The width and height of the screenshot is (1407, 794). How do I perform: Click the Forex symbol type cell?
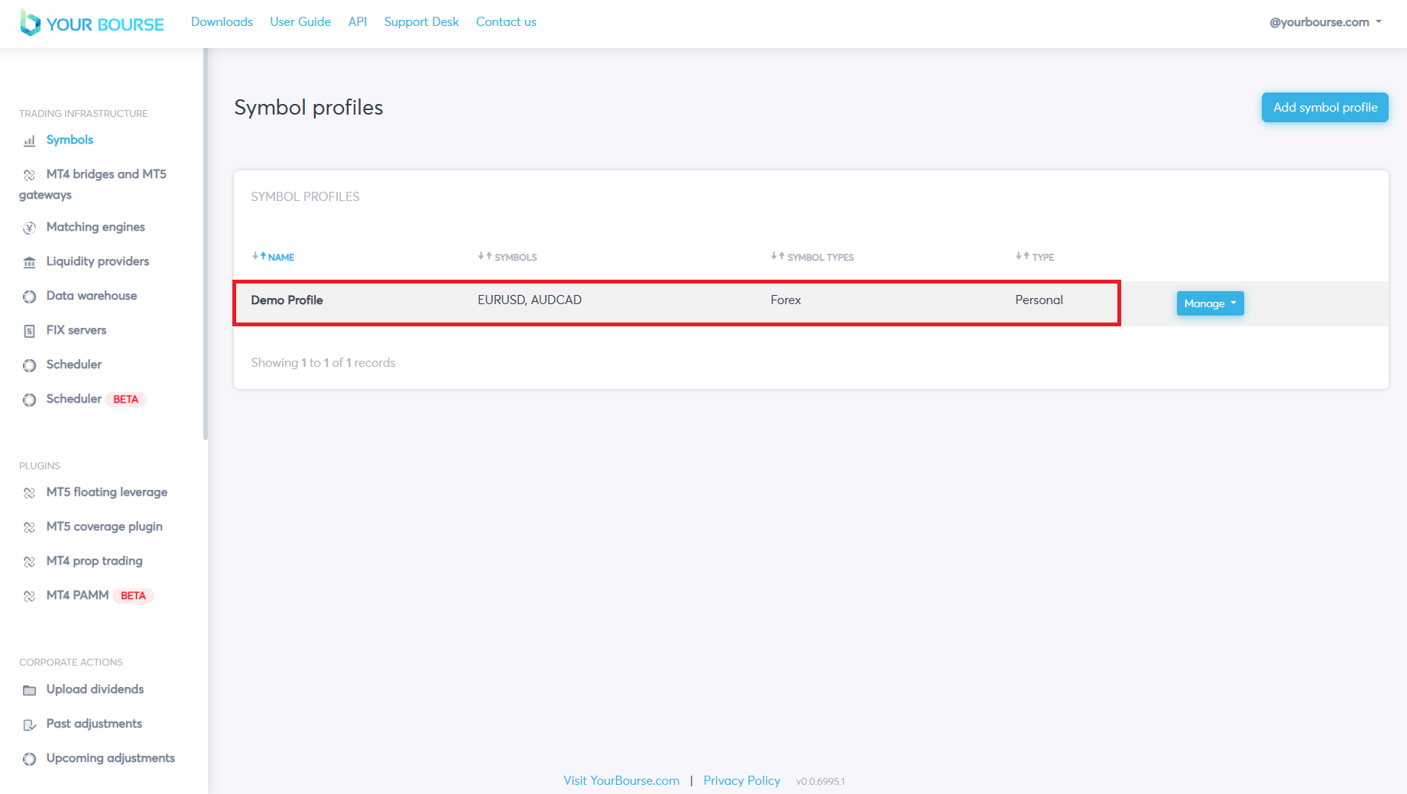click(786, 300)
